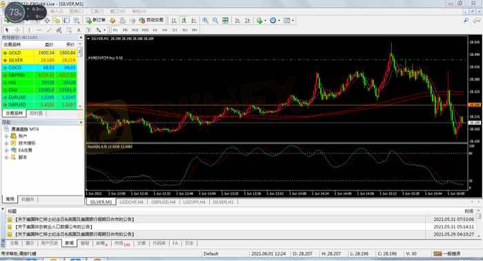Switch chart to candlestick mode

184,20
